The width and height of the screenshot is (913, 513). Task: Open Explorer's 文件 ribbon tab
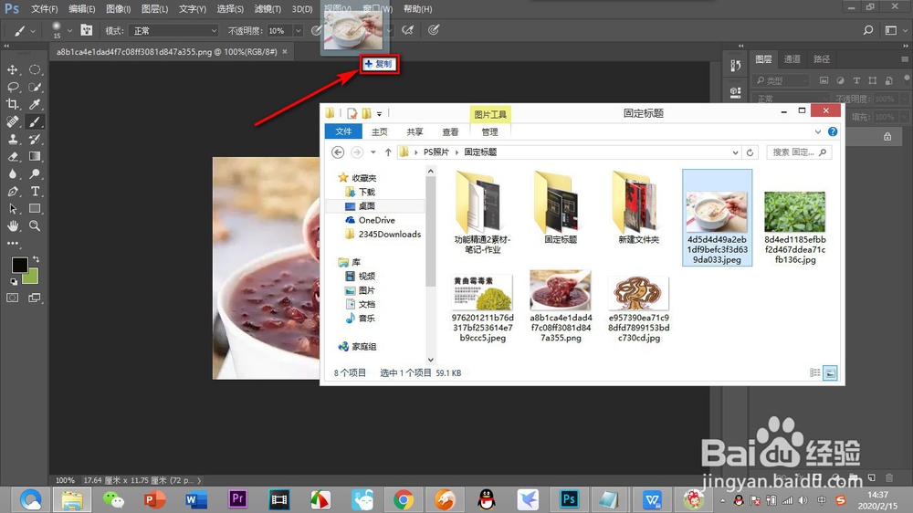click(x=343, y=131)
